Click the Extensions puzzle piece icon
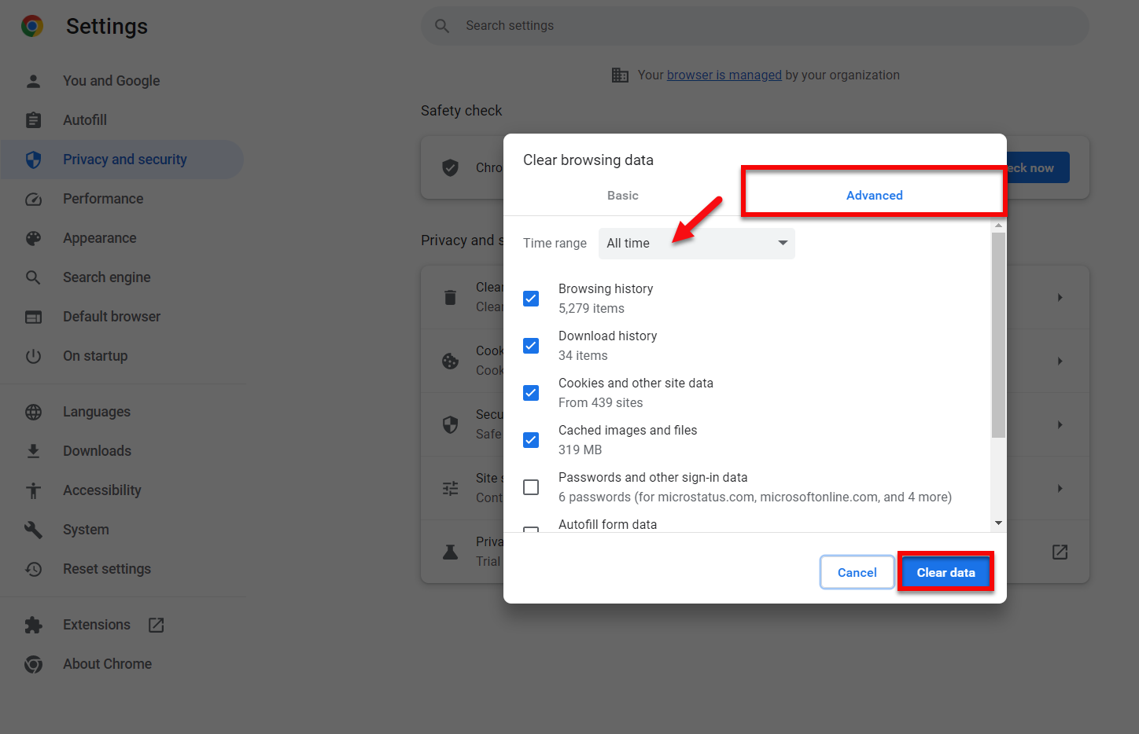 click(x=33, y=625)
